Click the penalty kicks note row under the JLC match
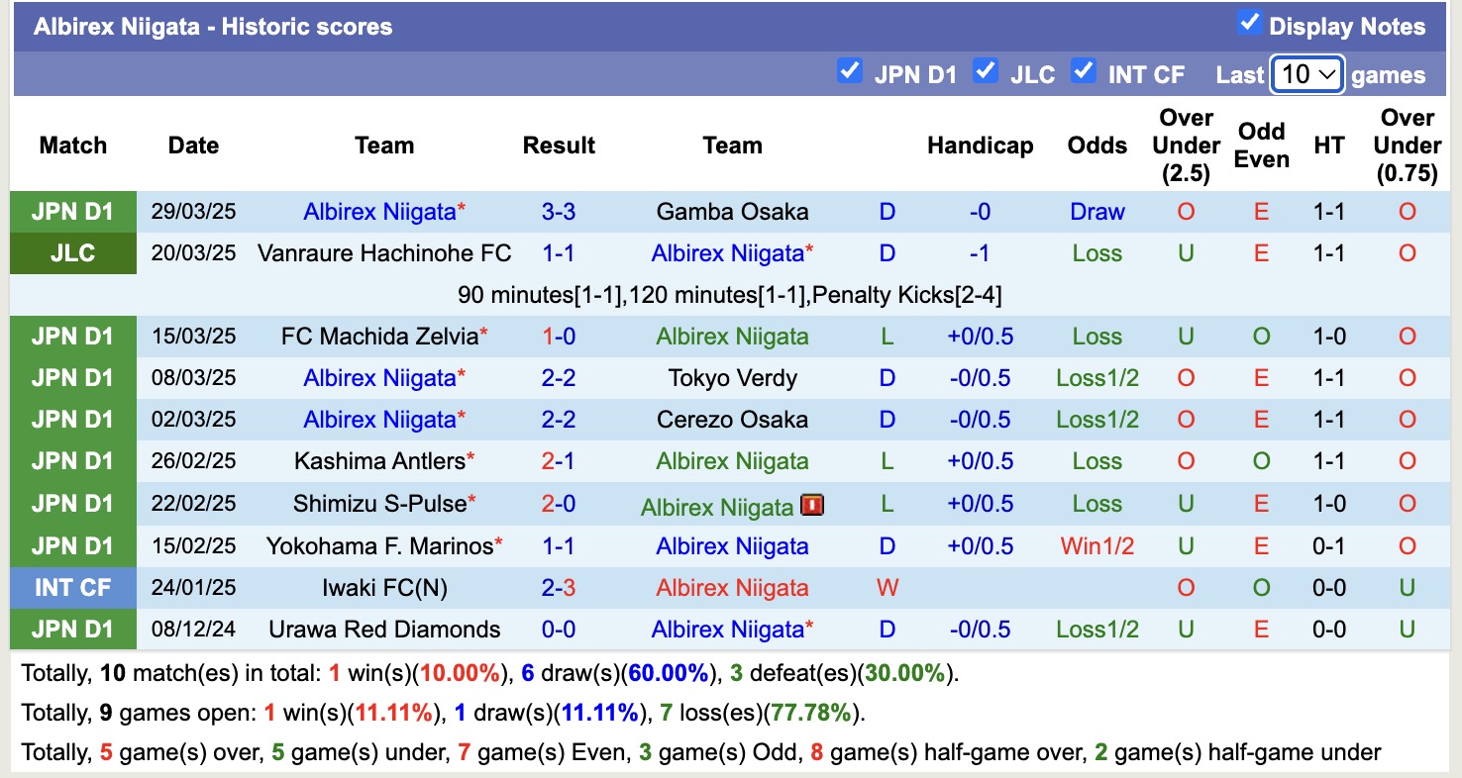 [731, 294]
